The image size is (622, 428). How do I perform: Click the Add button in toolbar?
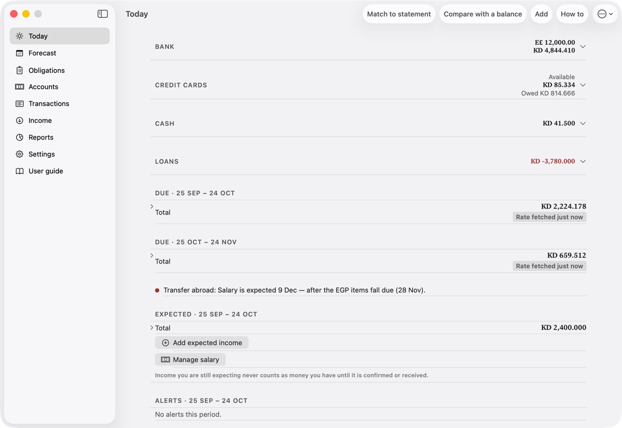tap(541, 14)
